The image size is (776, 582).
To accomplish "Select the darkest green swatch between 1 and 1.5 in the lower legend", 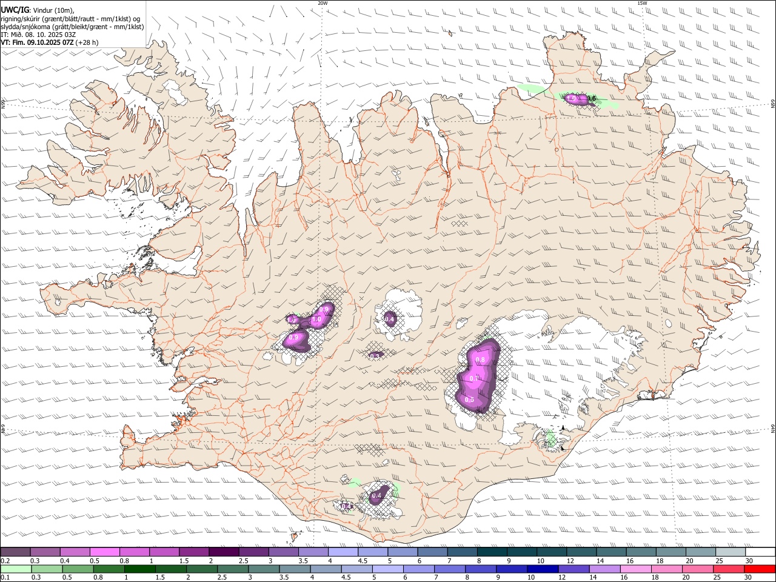I will click(x=139, y=569).
